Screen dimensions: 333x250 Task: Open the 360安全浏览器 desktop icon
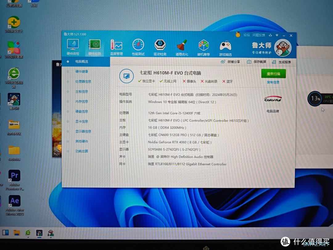(14, 78)
